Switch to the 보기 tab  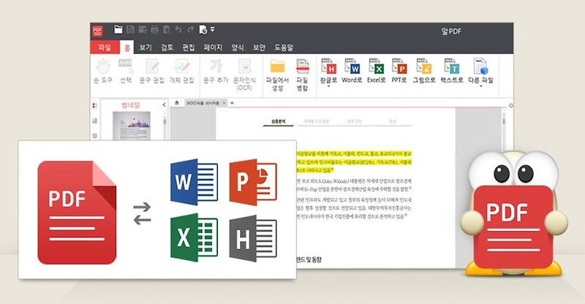click(146, 47)
